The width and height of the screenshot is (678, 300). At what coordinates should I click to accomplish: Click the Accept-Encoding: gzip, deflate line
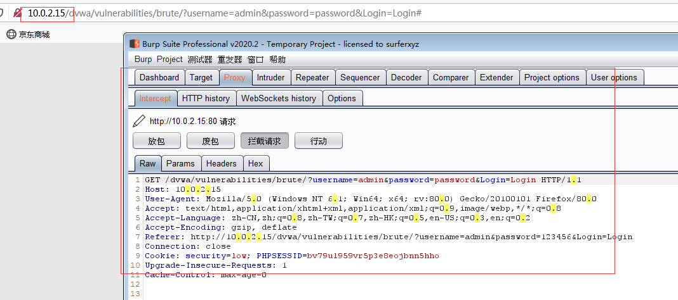(x=221, y=227)
